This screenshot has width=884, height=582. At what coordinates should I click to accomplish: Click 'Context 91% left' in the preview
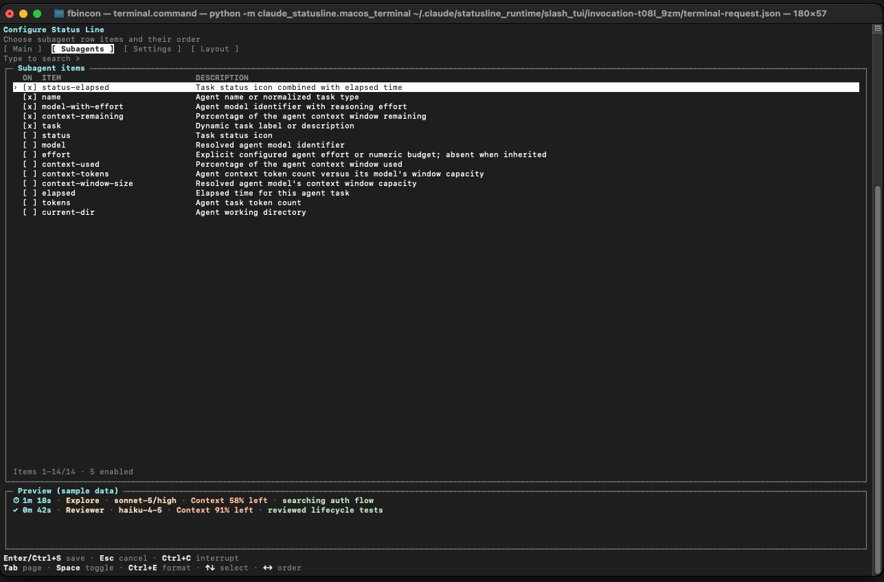(x=215, y=511)
